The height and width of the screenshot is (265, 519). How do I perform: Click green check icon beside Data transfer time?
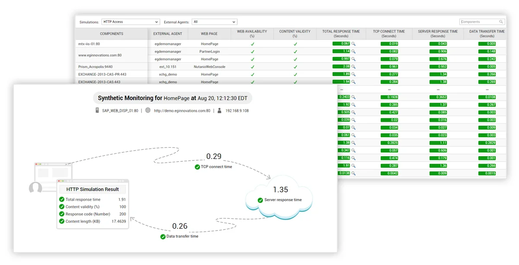163,237
